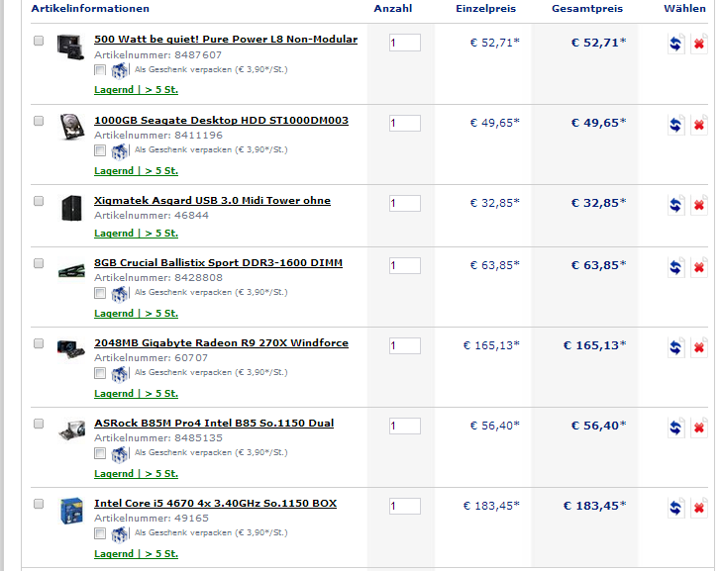Click Xigmatek Asgard case thumbnail
The height and width of the screenshot is (571, 722).
point(70,207)
